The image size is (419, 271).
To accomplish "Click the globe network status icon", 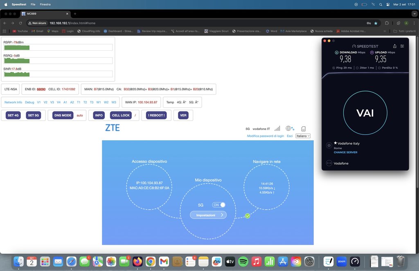I will click(290, 128).
